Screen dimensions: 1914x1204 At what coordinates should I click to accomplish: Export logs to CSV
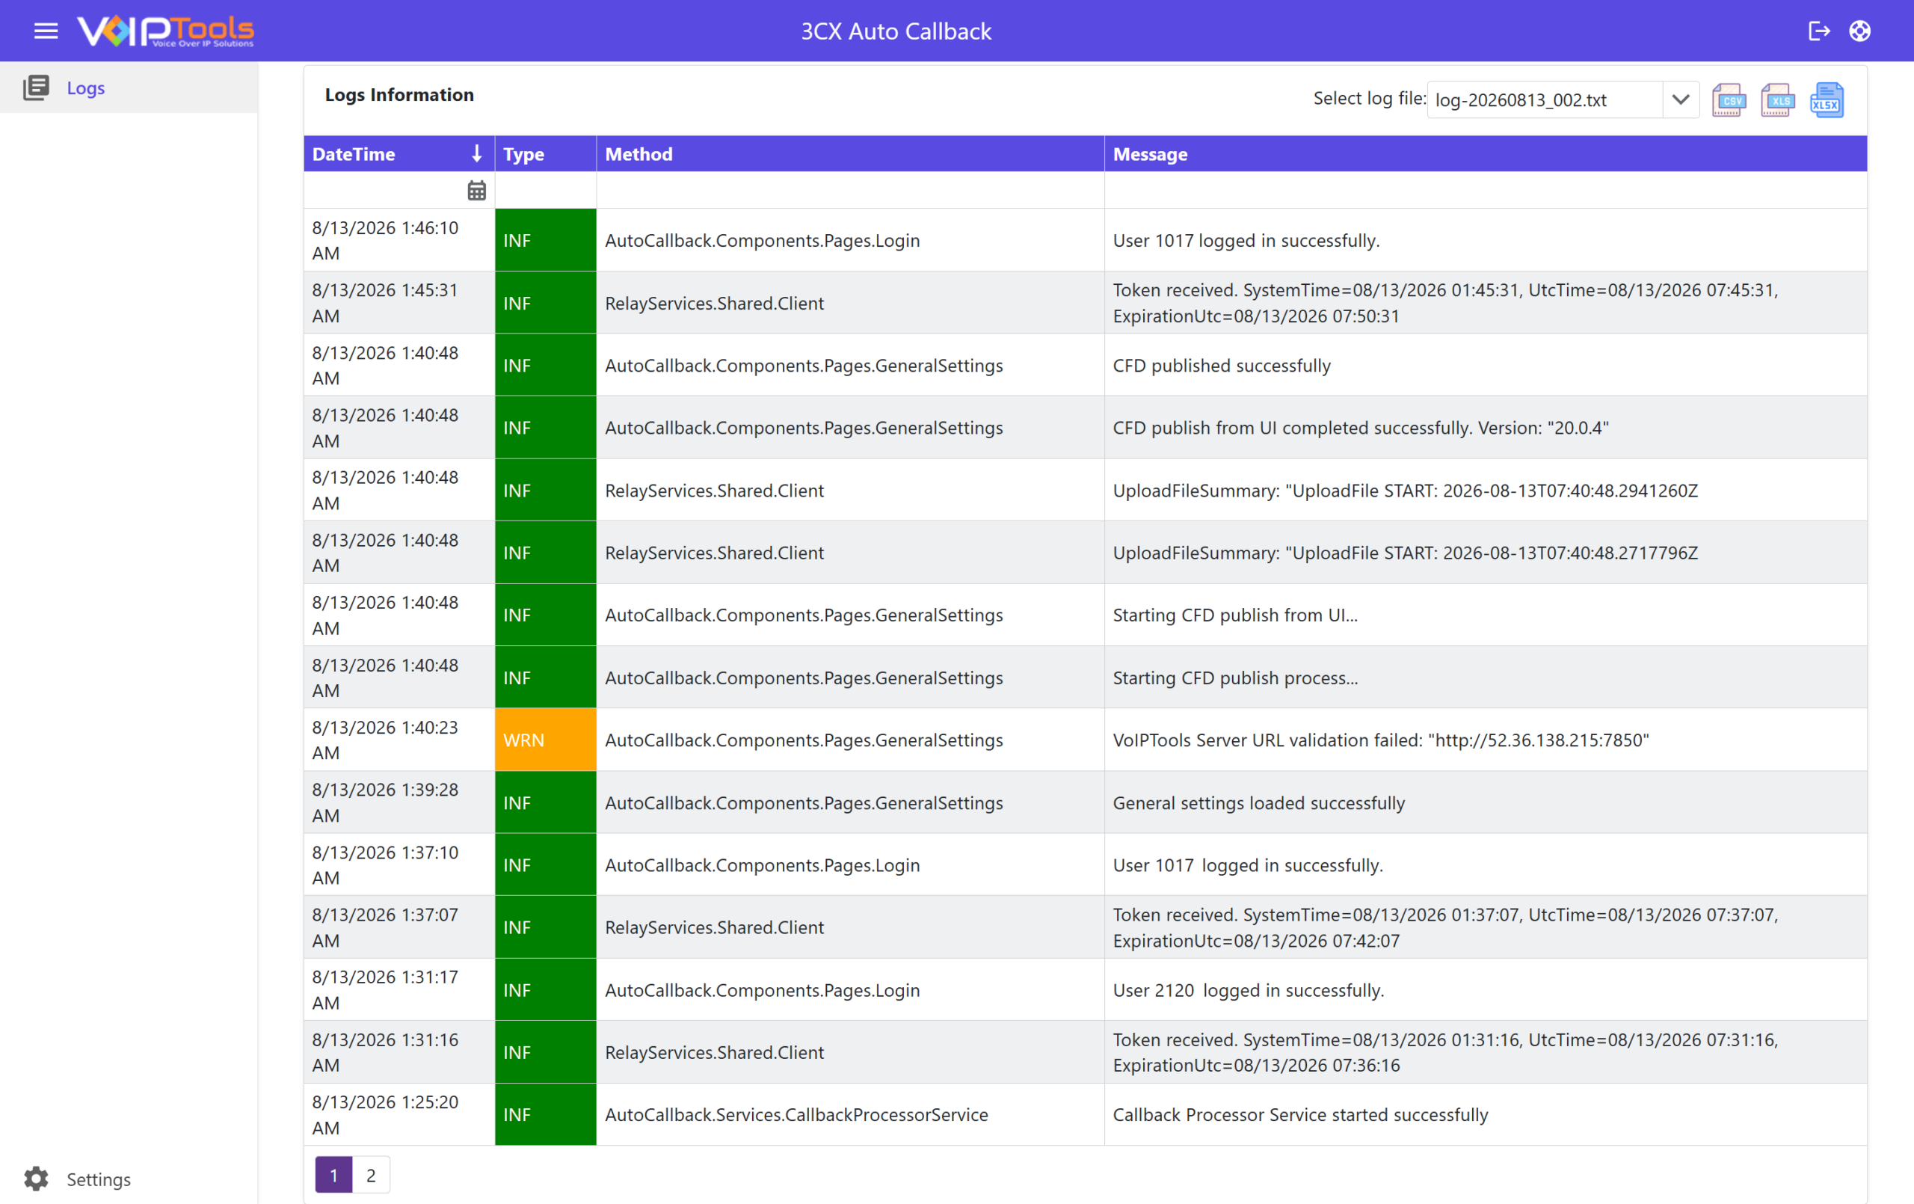pyautogui.click(x=1729, y=100)
